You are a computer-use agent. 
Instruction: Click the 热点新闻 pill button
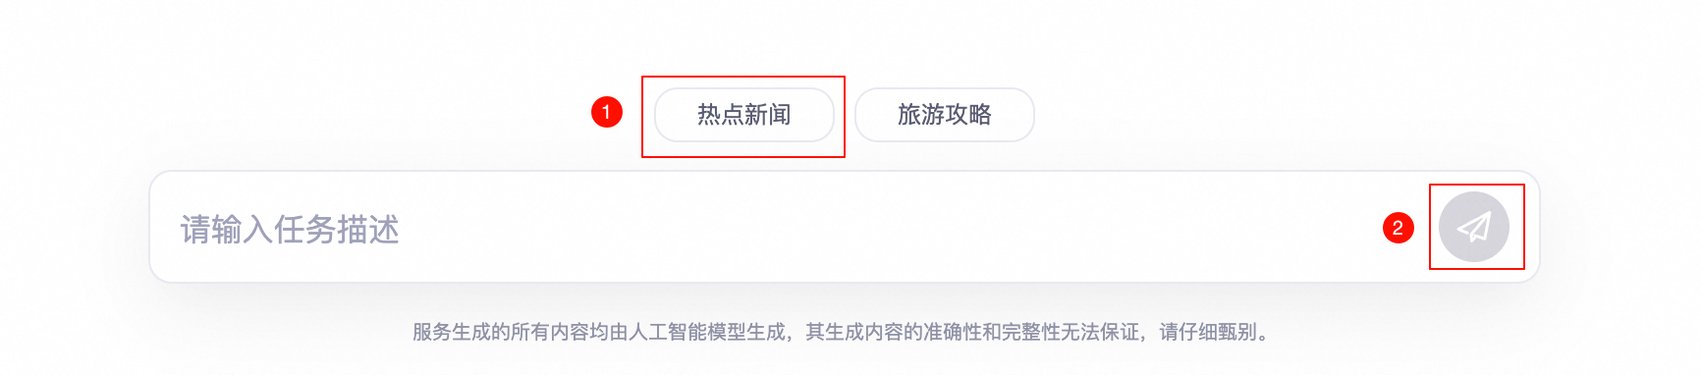[744, 115]
